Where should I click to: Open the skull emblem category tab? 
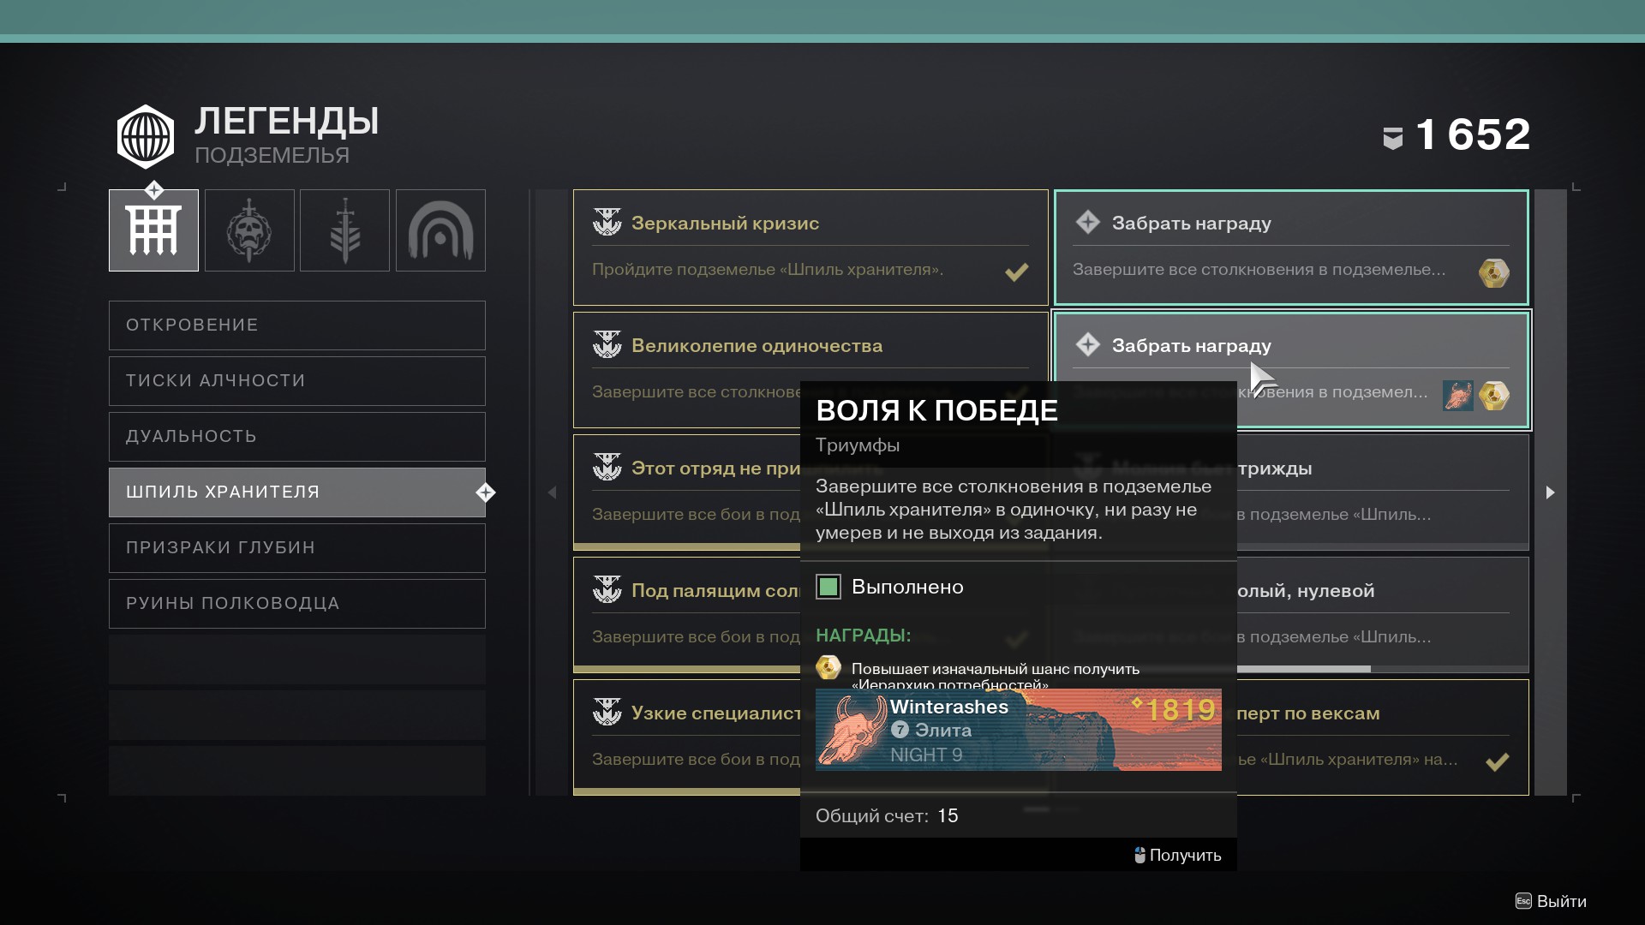[249, 230]
